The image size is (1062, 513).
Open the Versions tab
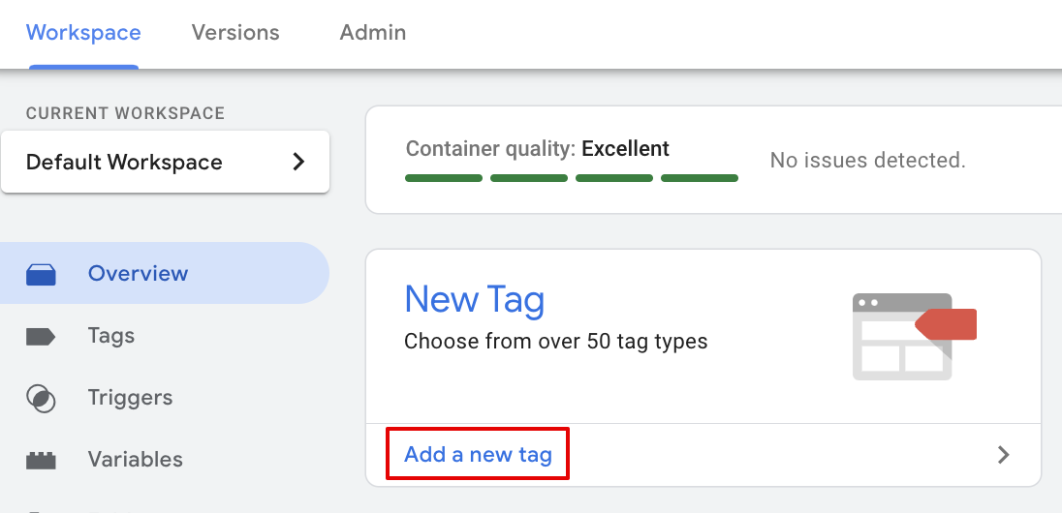(x=235, y=33)
